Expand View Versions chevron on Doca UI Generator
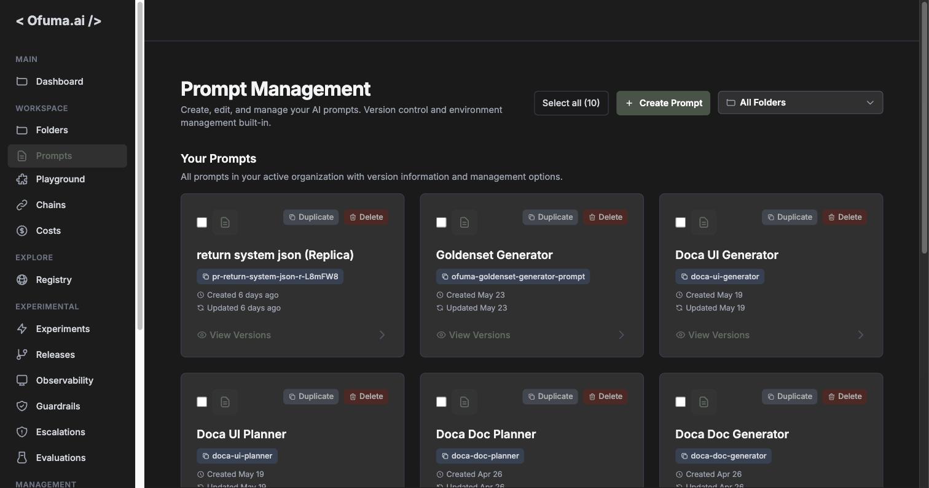Screen dimensions: 929x488 pyautogui.click(x=861, y=335)
